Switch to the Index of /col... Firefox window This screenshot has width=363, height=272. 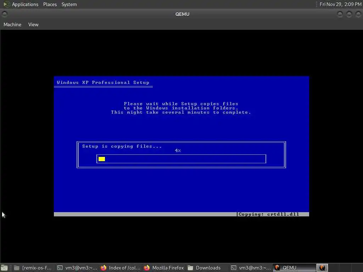coord(121,268)
